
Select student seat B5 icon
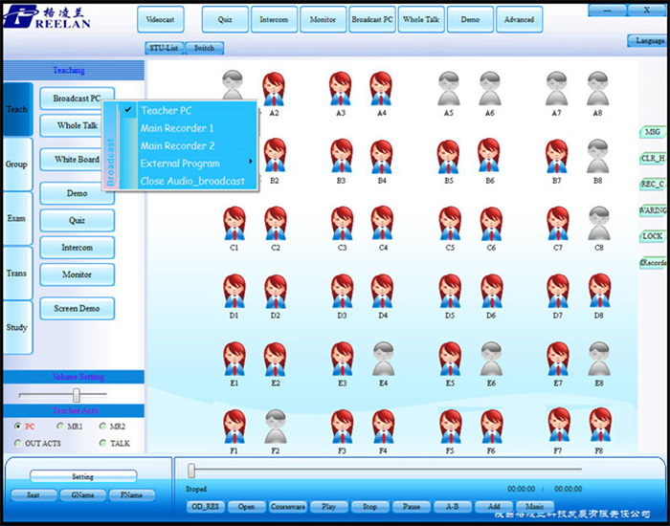coord(449,156)
